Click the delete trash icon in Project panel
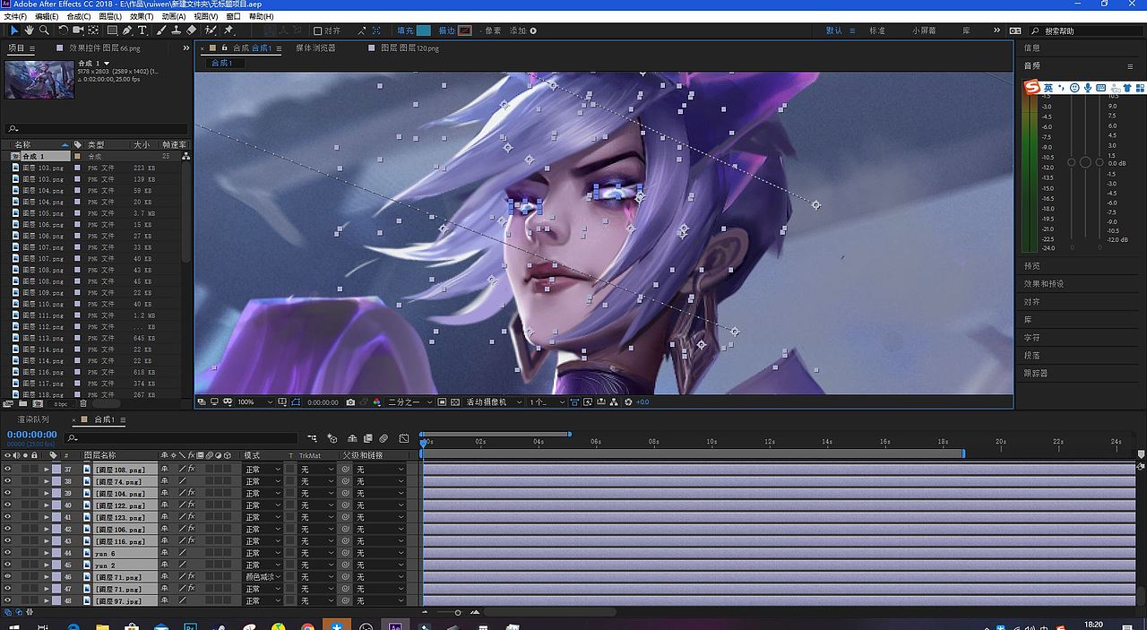The height and width of the screenshot is (630, 1147). [83, 403]
